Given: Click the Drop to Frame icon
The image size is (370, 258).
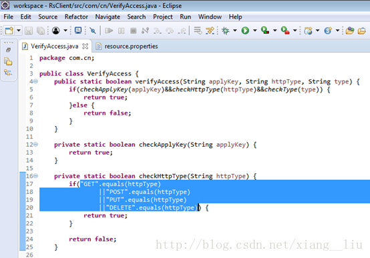Looking at the screenshot, I should pos(198,31).
